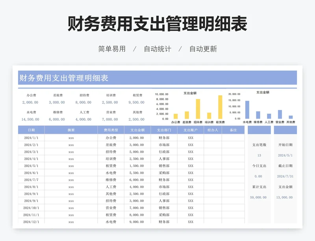Select the 5,500.00 amount cell
315x241 pixels.
click(137, 173)
